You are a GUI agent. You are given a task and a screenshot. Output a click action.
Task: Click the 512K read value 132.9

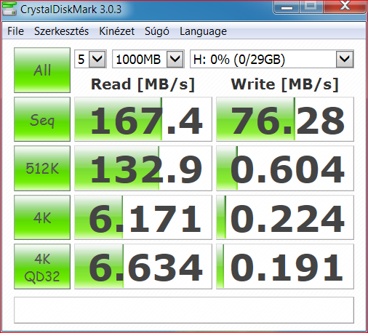click(143, 168)
